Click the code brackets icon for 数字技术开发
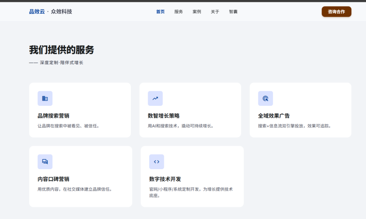 coord(157,162)
